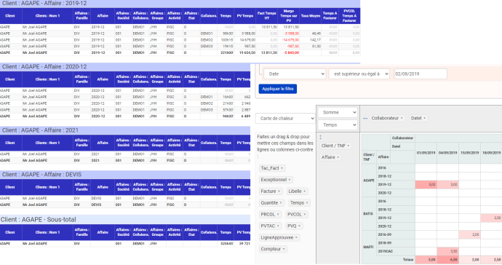Open the Date filter field dropdown
The height and width of the screenshot is (265, 502).
point(295,74)
